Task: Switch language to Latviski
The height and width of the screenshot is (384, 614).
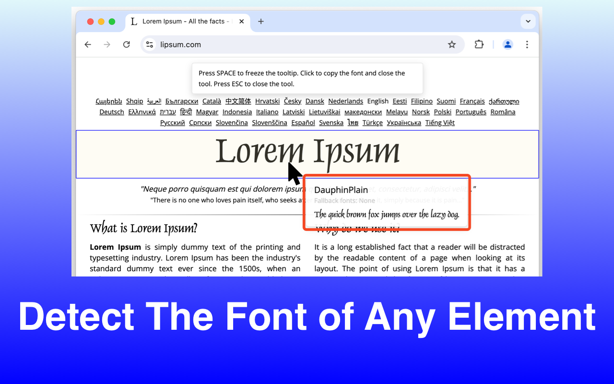Action: tap(294, 112)
